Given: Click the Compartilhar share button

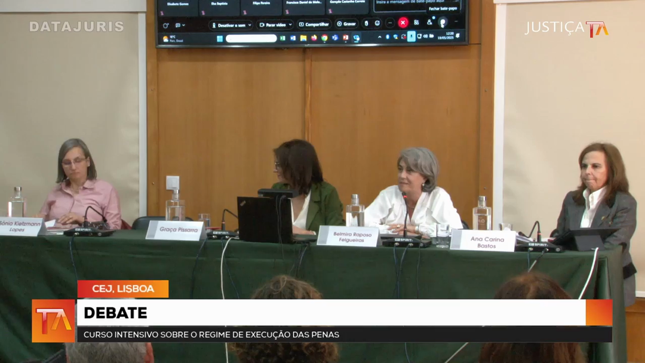Looking at the screenshot, I should pos(314,24).
